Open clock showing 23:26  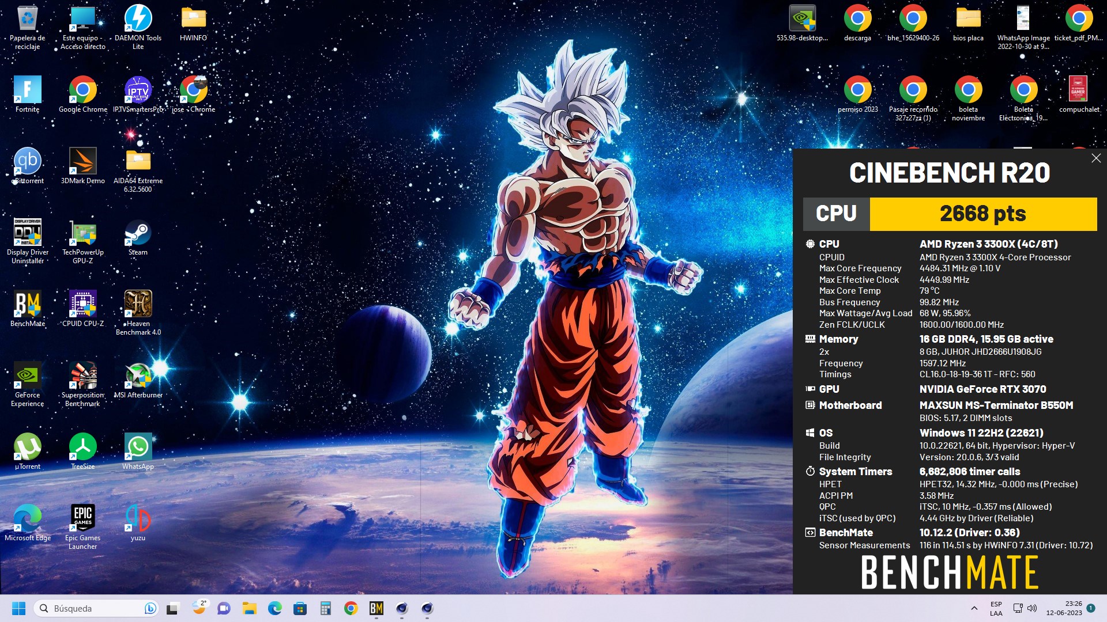1064,608
